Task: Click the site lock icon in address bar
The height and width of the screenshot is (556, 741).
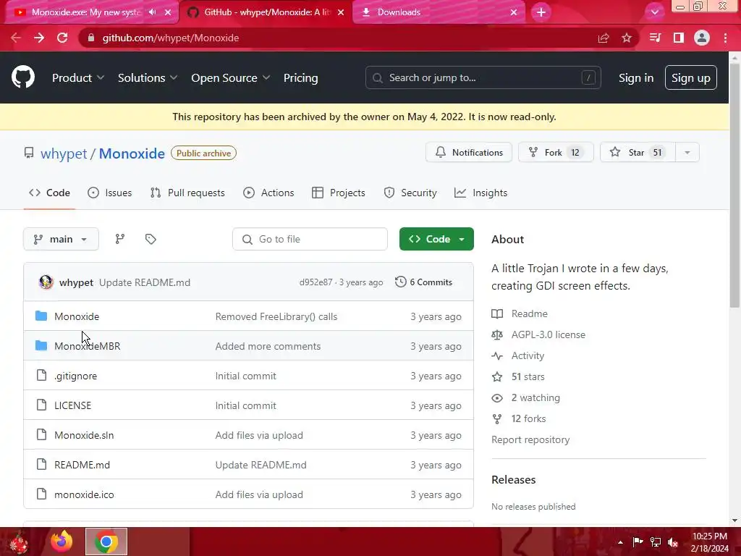Action: pos(91,38)
